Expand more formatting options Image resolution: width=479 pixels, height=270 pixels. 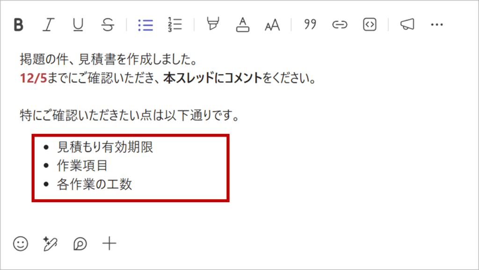(436, 25)
